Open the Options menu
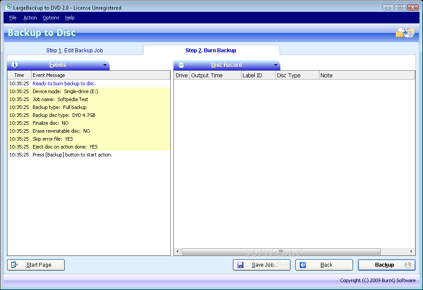The height and width of the screenshot is (290, 423). point(51,18)
